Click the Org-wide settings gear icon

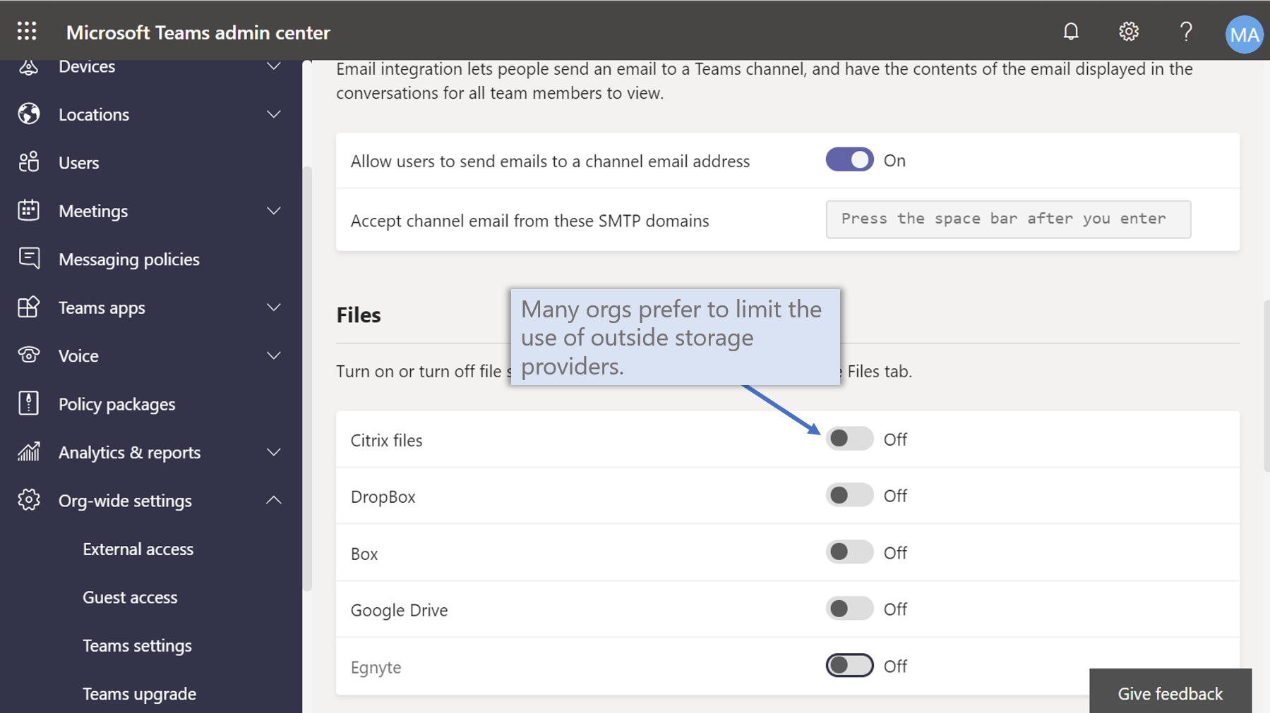[29, 500]
